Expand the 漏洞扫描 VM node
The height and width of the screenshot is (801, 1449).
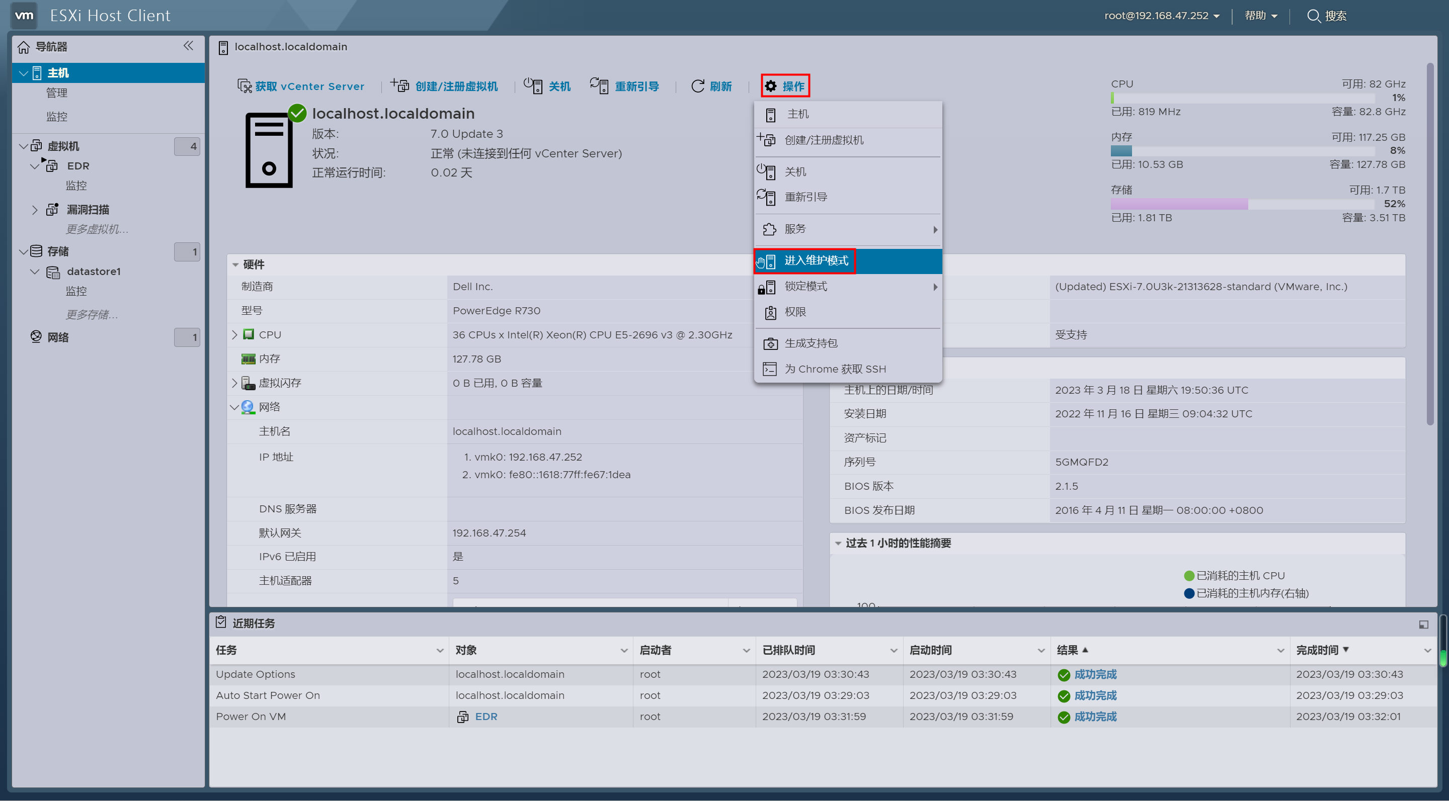click(x=35, y=210)
